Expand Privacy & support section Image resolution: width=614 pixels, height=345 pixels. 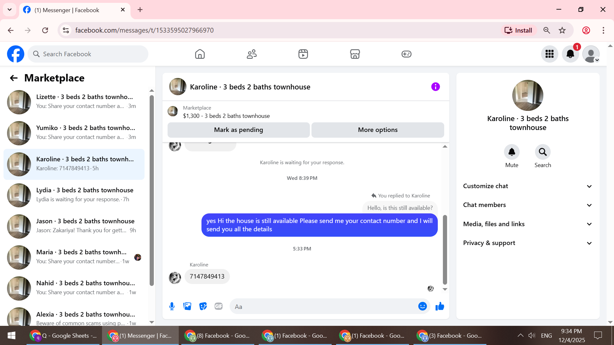528,243
